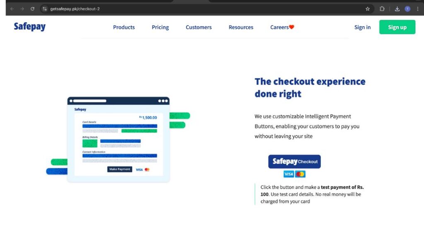
Task: Open site information icon in address bar
Action: [x=45, y=9]
